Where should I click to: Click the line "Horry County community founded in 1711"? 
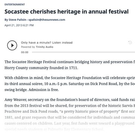tap(41, 68)
